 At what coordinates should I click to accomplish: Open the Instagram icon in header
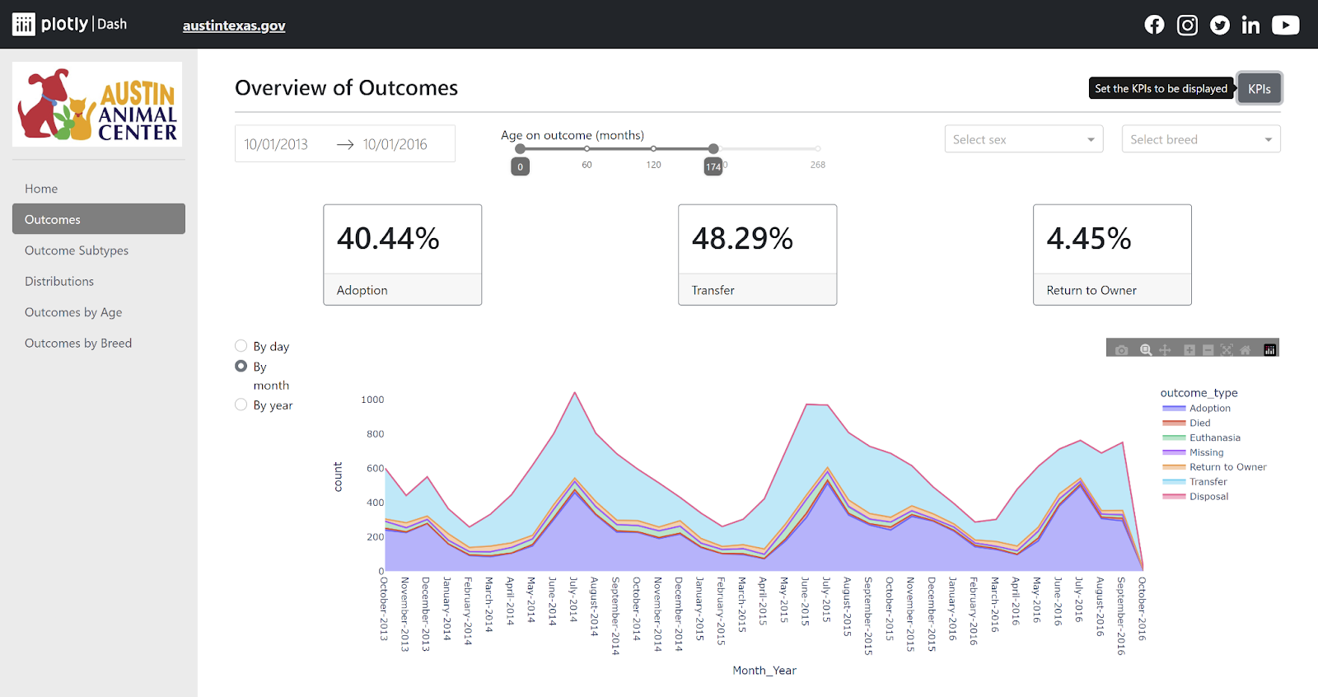(1187, 25)
